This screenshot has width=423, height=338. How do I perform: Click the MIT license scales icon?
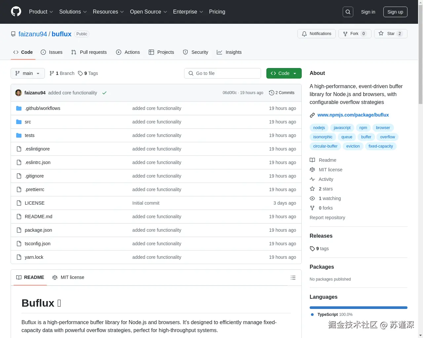[x=312, y=169]
